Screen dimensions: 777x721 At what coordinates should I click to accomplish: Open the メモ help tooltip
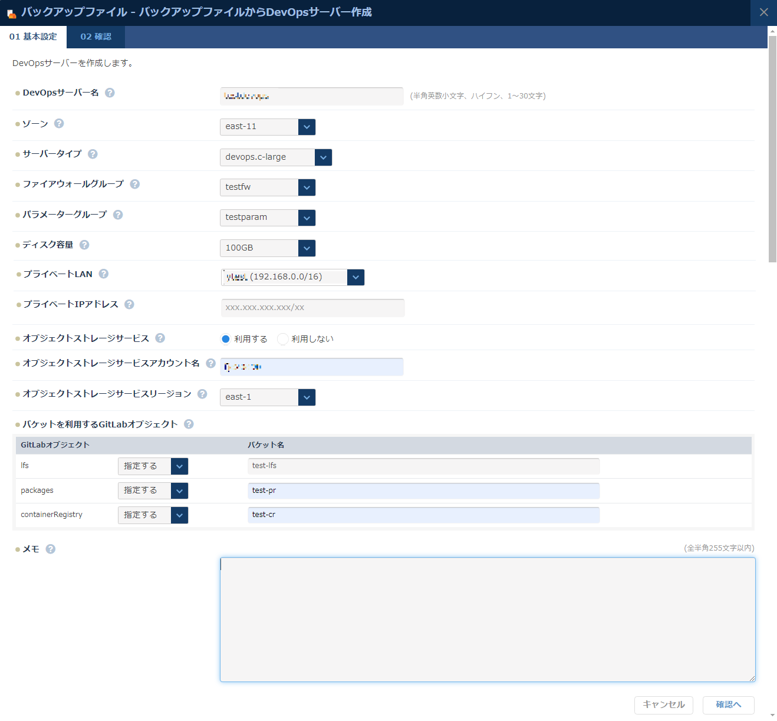pos(50,548)
